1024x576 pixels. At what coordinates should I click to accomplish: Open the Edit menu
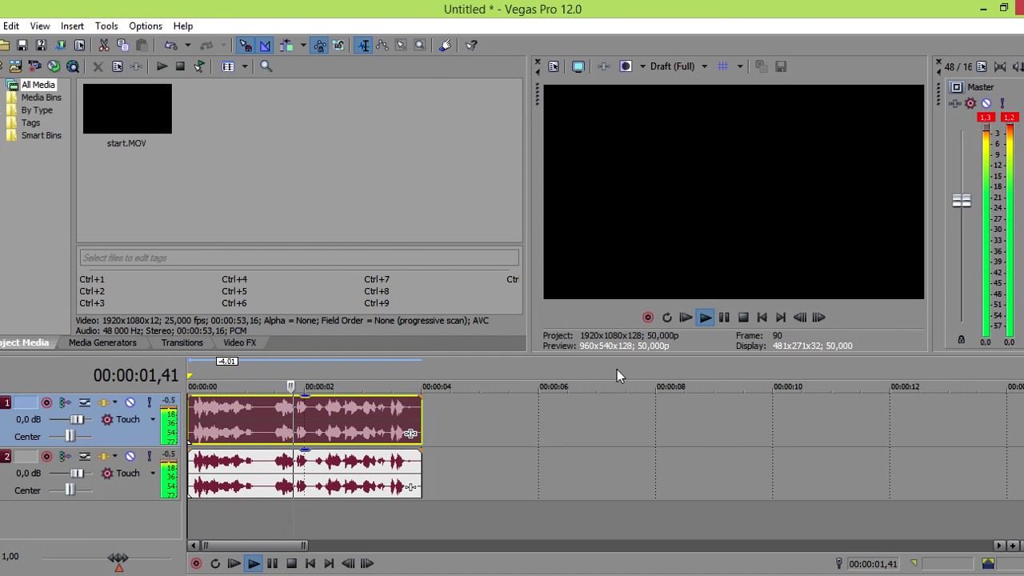[x=11, y=26]
